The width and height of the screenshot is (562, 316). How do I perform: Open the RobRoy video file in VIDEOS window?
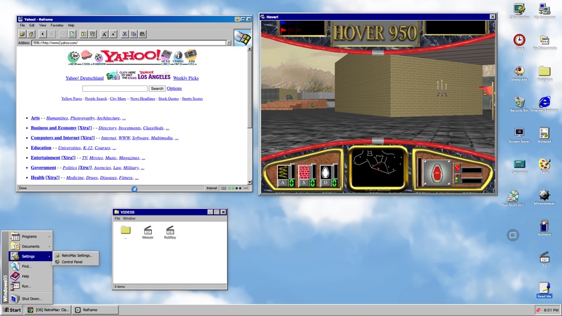[x=170, y=232]
